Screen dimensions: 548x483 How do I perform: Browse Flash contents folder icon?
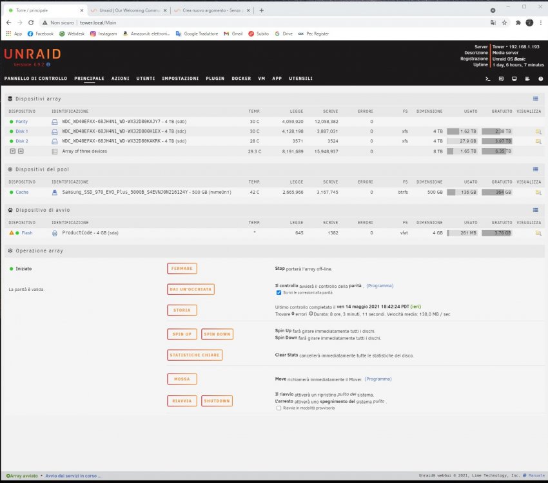click(x=538, y=233)
